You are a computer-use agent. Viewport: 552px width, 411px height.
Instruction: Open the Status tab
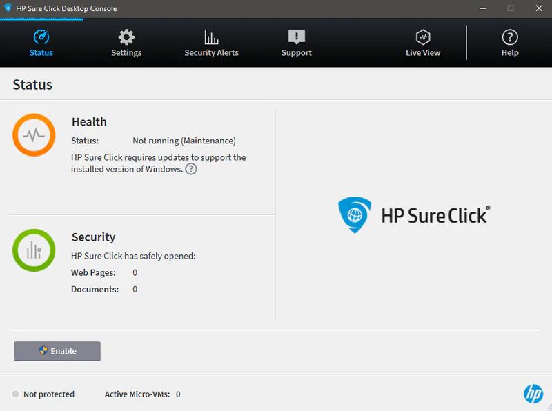pyautogui.click(x=41, y=43)
